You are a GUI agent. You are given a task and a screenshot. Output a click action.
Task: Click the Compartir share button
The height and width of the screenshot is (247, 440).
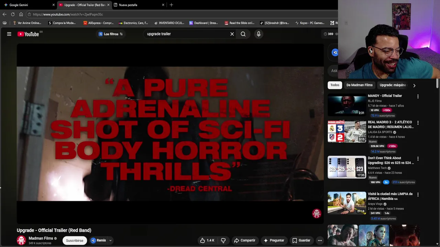244,240
